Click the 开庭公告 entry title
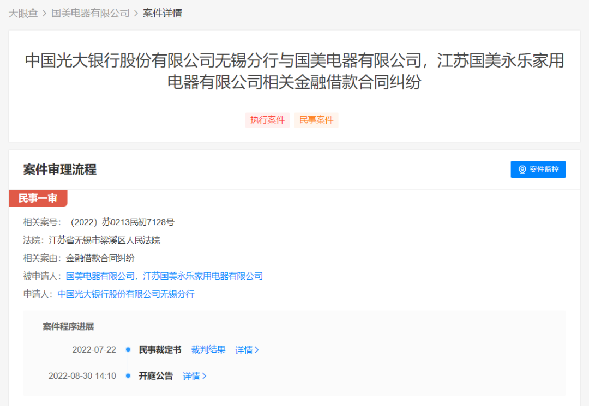This screenshot has height=406, width=589. [x=155, y=376]
